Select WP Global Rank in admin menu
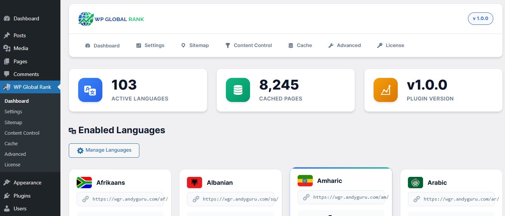Screen dimensions: 505x216 click(x=30, y=87)
